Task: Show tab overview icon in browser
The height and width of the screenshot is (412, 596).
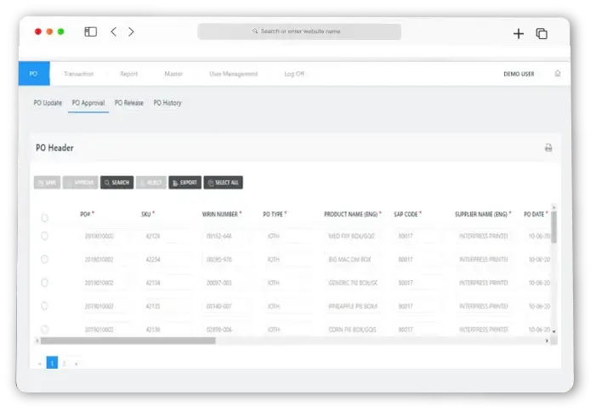Action: click(542, 33)
